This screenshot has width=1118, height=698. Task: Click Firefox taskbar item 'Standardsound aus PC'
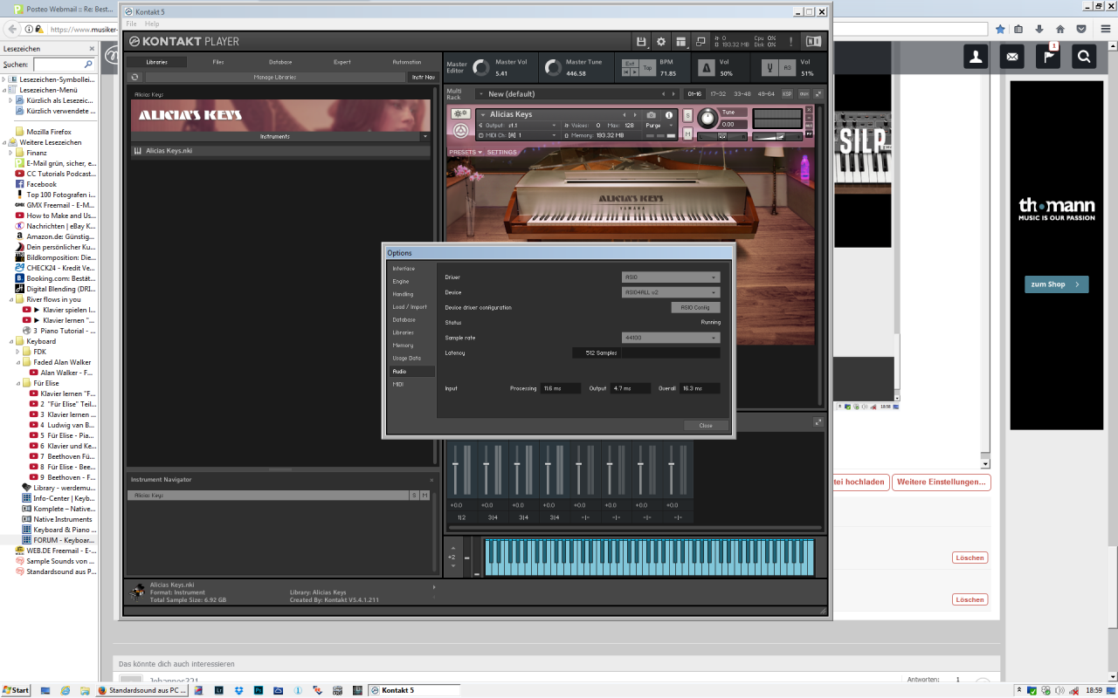pyautogui.click(x=141, y=690)
